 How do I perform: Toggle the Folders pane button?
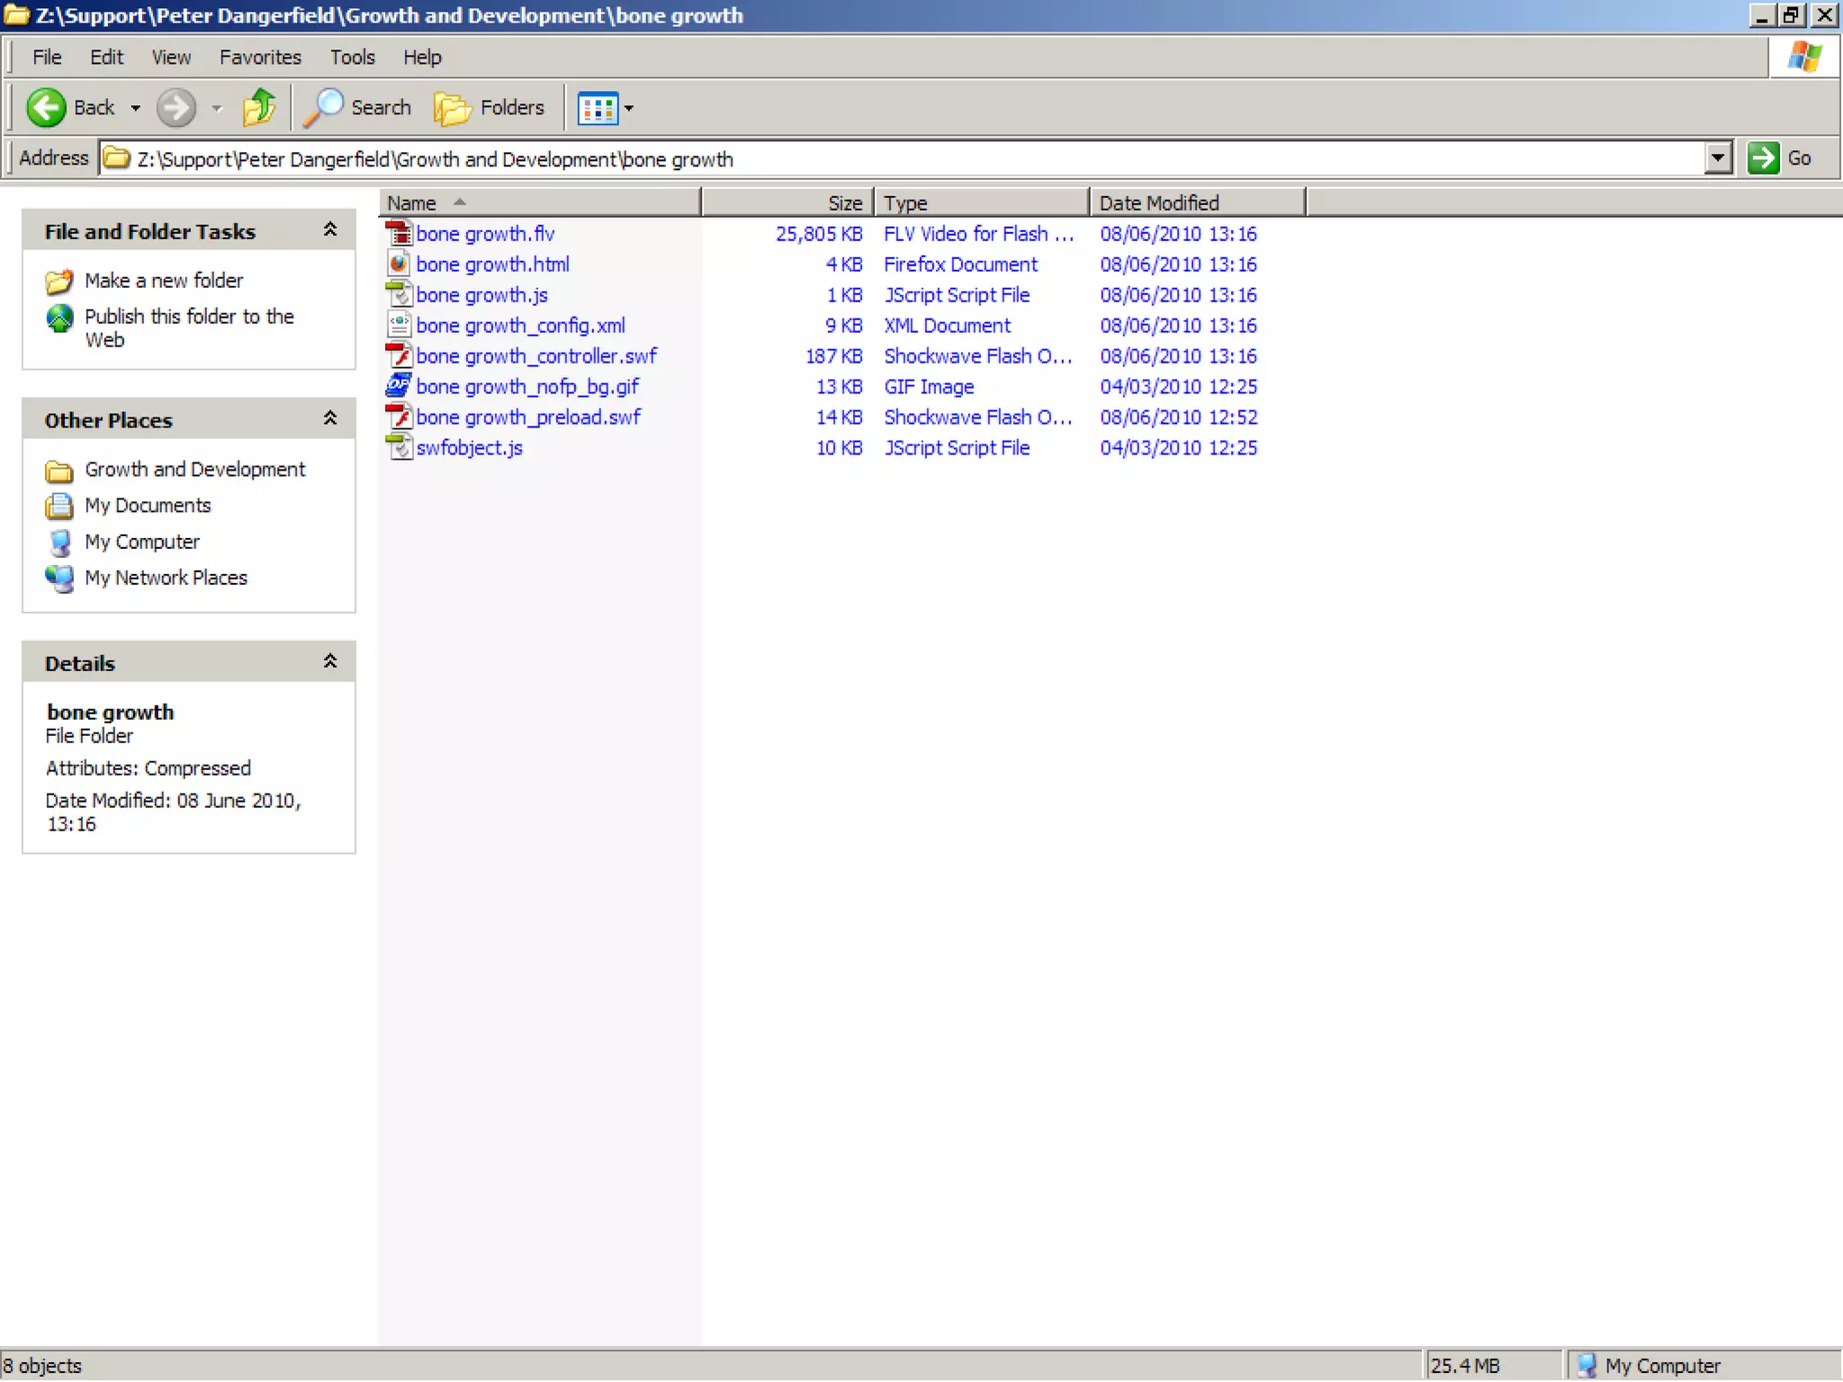coord(489,108)
